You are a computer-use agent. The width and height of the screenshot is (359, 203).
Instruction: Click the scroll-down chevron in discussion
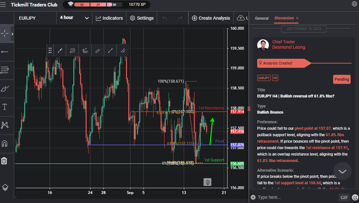pyautogui.click(x=342, y=171)
